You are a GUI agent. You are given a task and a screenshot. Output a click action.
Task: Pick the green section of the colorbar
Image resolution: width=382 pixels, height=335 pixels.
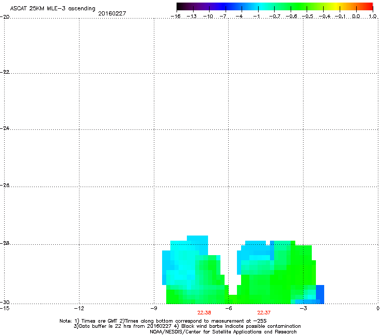299,6
